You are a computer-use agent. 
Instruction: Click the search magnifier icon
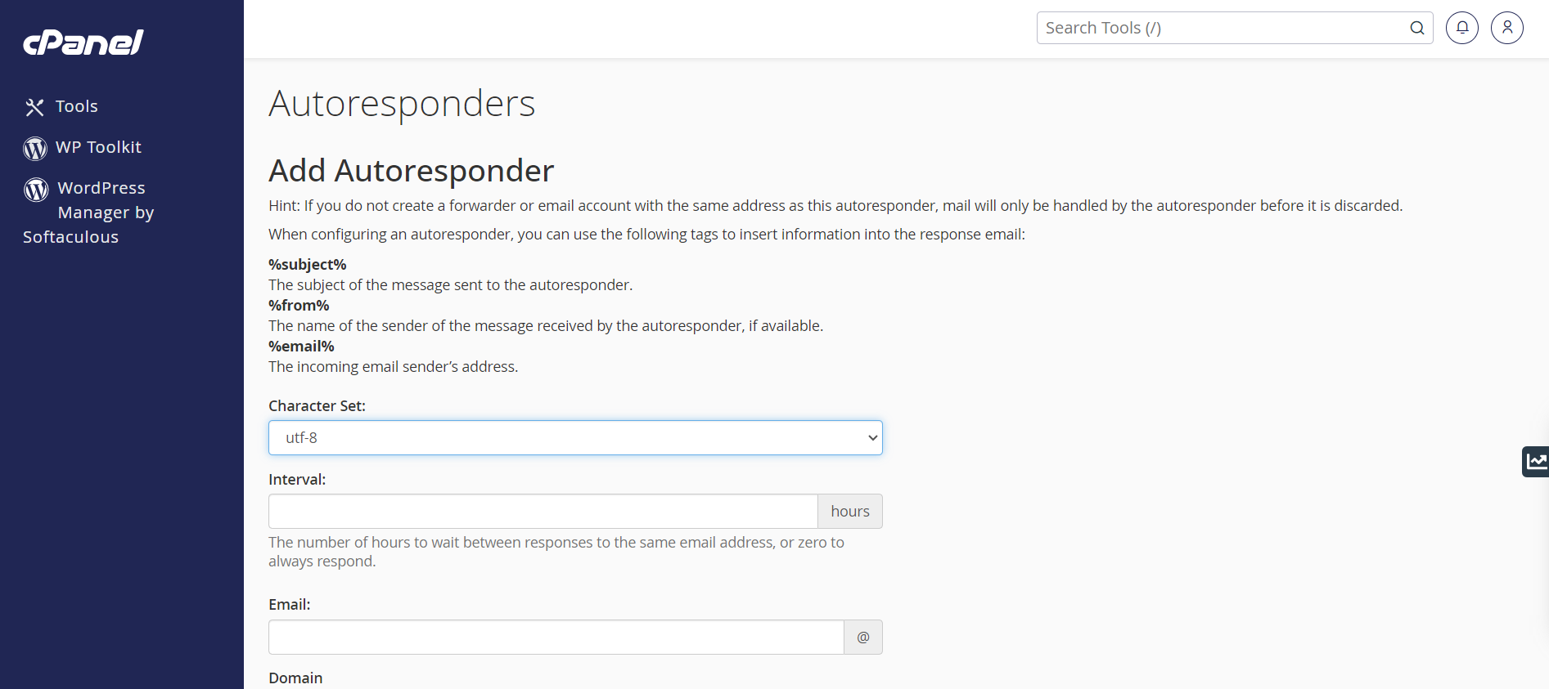(x=1416, y=27)
